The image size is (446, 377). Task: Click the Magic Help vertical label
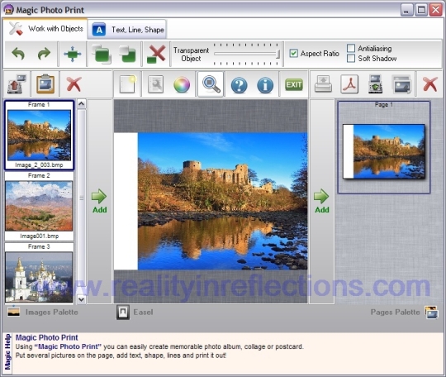pos(7,352)
